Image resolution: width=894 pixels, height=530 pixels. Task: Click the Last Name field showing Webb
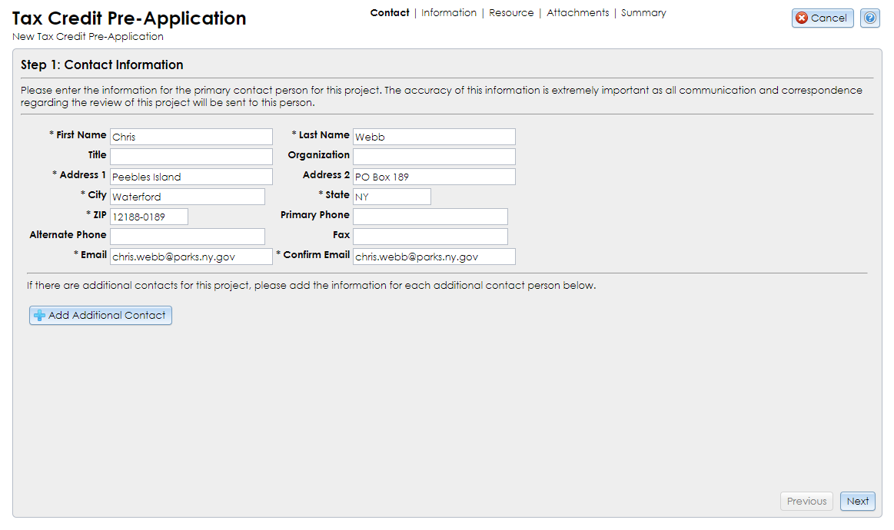click(x=434, y=136)
